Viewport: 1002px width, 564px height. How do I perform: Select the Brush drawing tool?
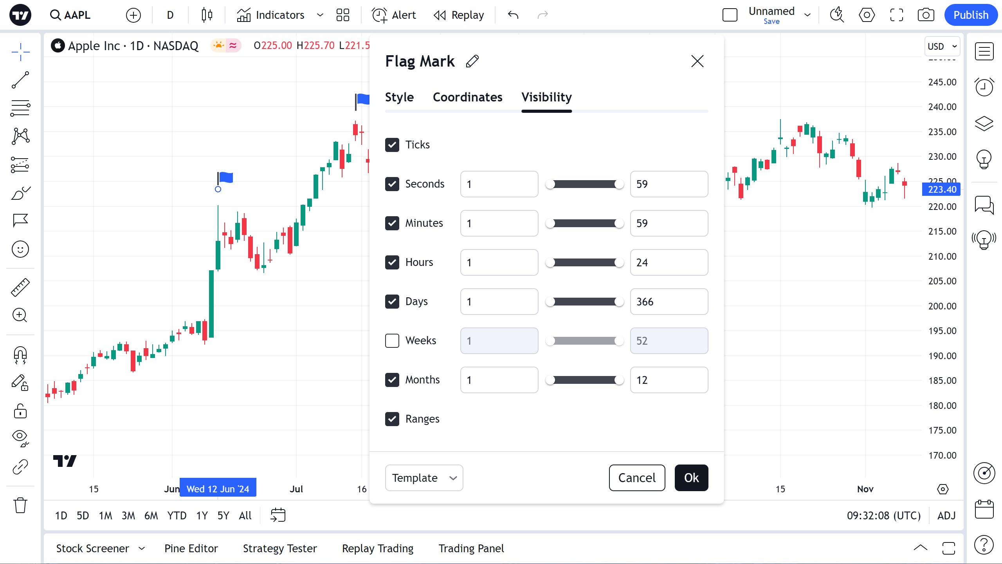20,193
